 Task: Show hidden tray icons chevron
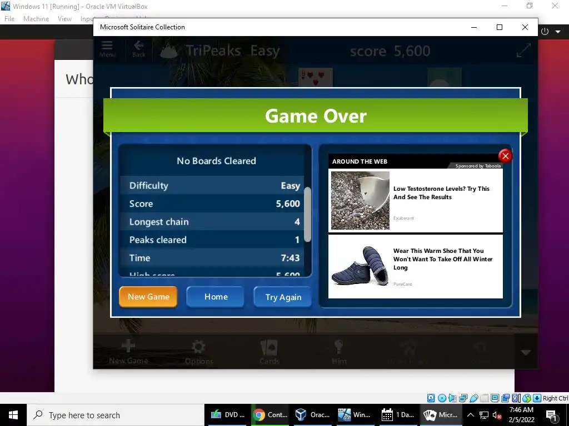[470, 415]
